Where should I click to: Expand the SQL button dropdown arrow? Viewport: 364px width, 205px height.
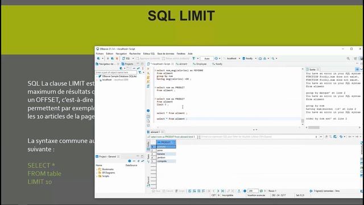pos(133,59)
